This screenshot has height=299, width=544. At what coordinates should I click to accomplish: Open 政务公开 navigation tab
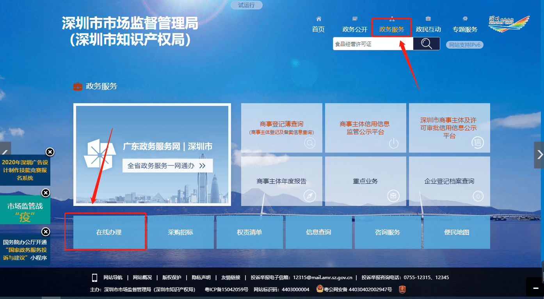point(355,26)
